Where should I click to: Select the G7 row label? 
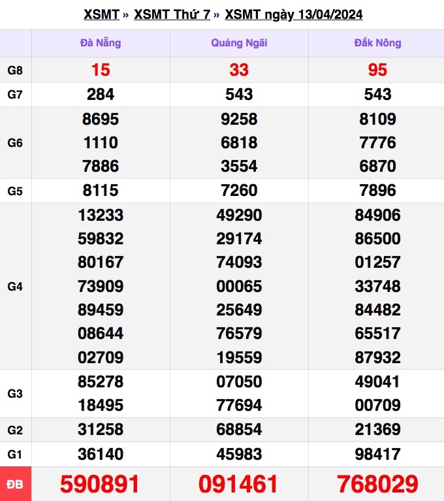pos(15,95)
